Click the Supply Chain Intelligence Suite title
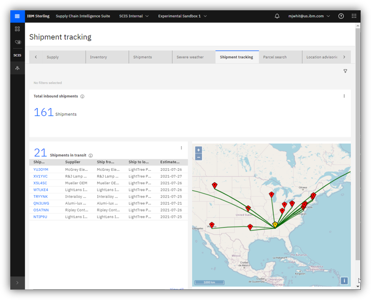371x300 pixels. point(83,16)
